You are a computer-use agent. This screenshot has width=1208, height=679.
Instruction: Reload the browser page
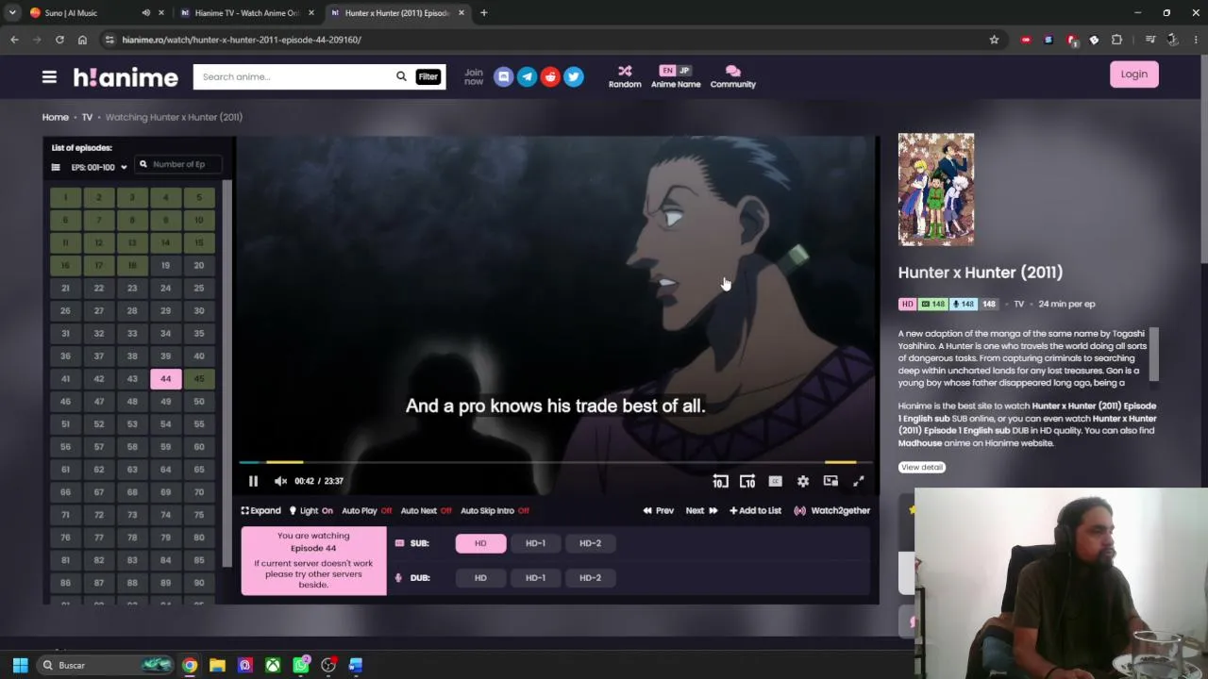click(59, 40)
